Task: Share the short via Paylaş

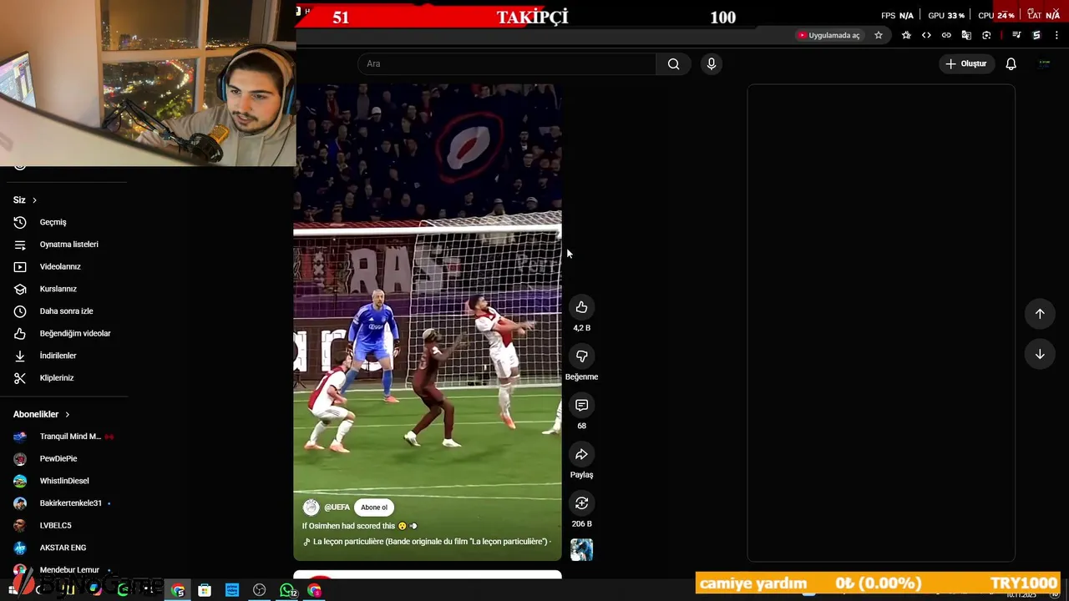Action: click(581, 454)
